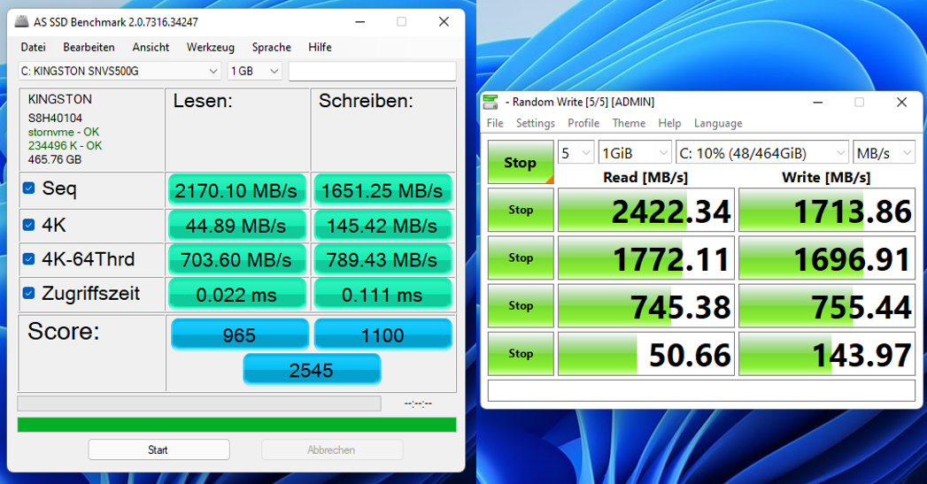Open the Werkzeug menu
This screenshot has height=484, width=927.
(211, 47)
